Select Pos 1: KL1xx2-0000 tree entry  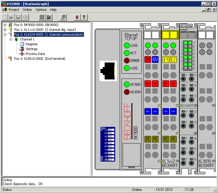(45, 30)
